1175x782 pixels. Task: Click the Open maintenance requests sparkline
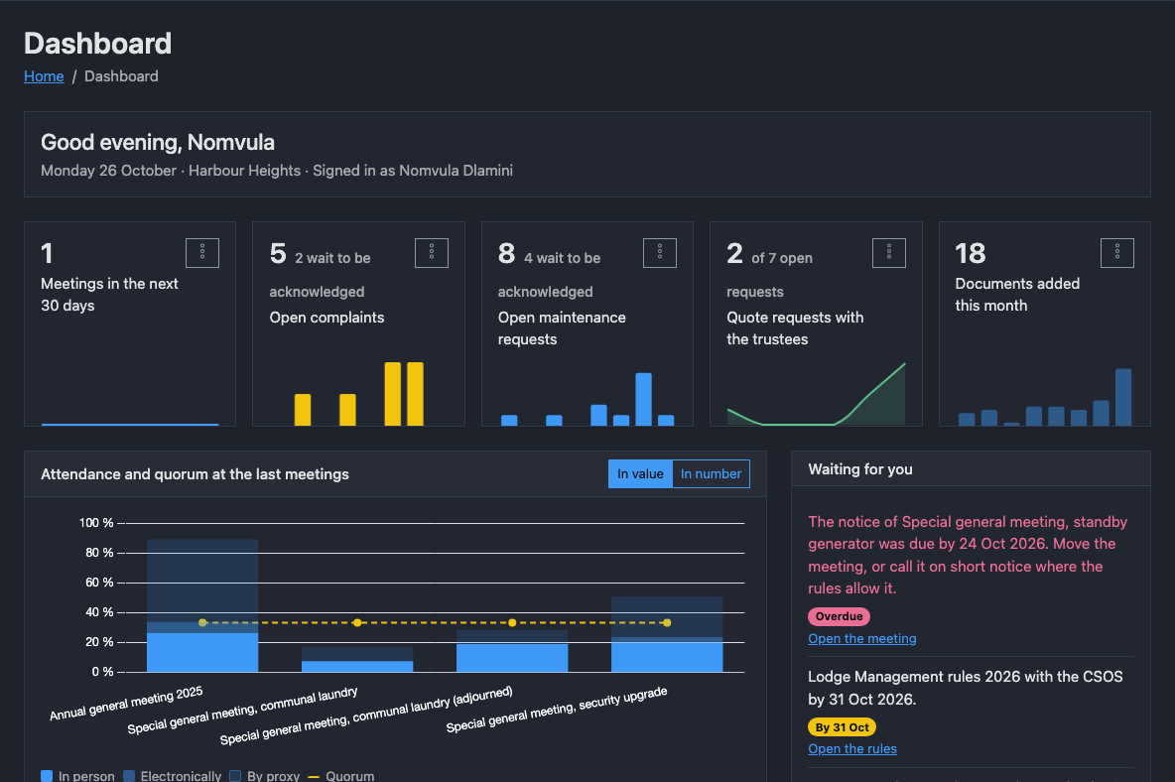point(587,399)
